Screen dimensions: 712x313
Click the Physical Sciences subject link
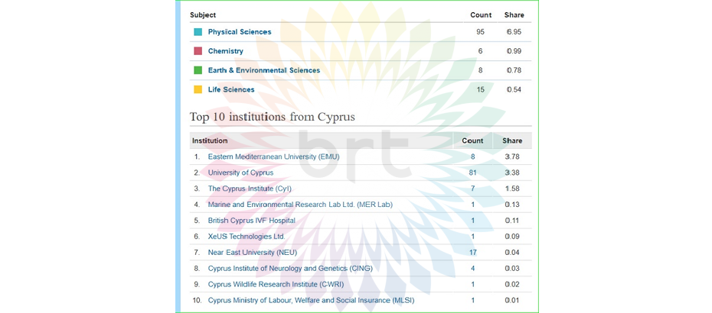(239, 32)
